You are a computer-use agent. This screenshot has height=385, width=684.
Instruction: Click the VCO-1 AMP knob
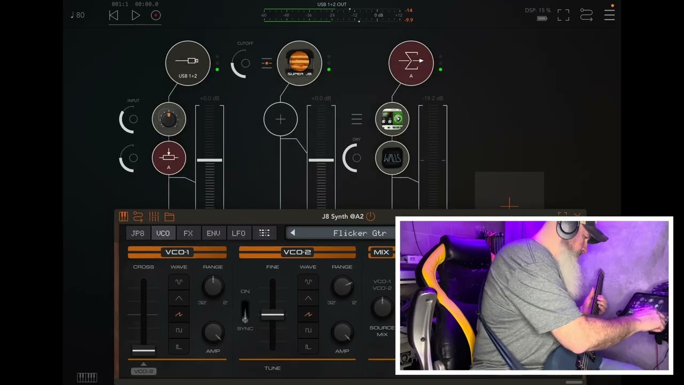pos(213,333)
